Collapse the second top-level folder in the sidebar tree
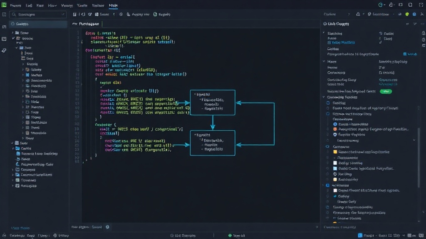This screenshot has width=426, height=239. point(13,38)
